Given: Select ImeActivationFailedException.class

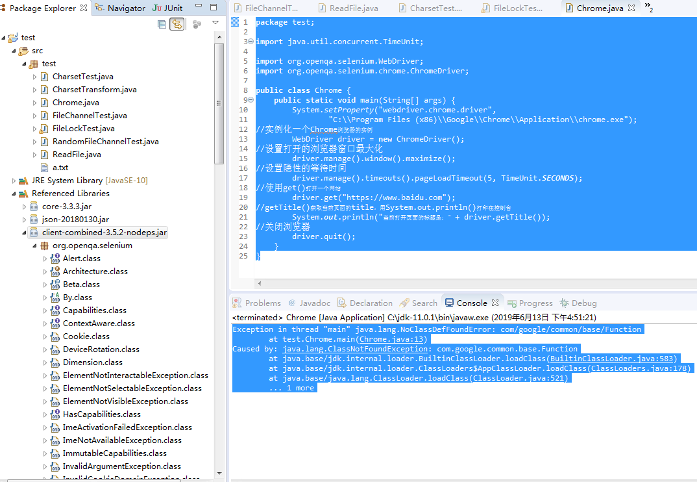Looking at the screenshot, I should click(x=127, y=427).
